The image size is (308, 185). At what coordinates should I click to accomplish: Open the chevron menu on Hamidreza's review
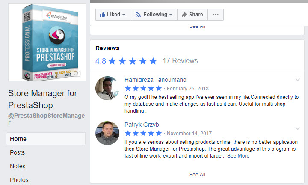tap(298, 80)
